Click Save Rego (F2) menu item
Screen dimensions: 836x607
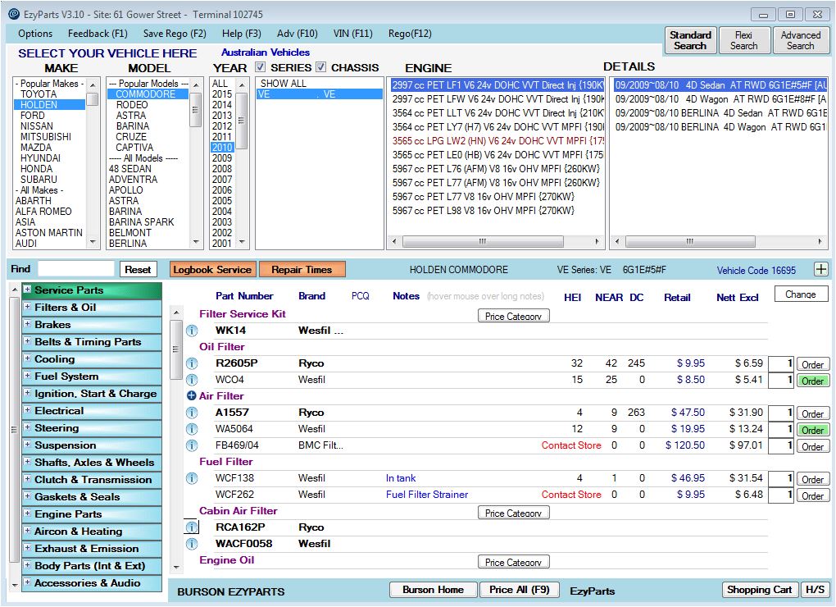point(175,34)
